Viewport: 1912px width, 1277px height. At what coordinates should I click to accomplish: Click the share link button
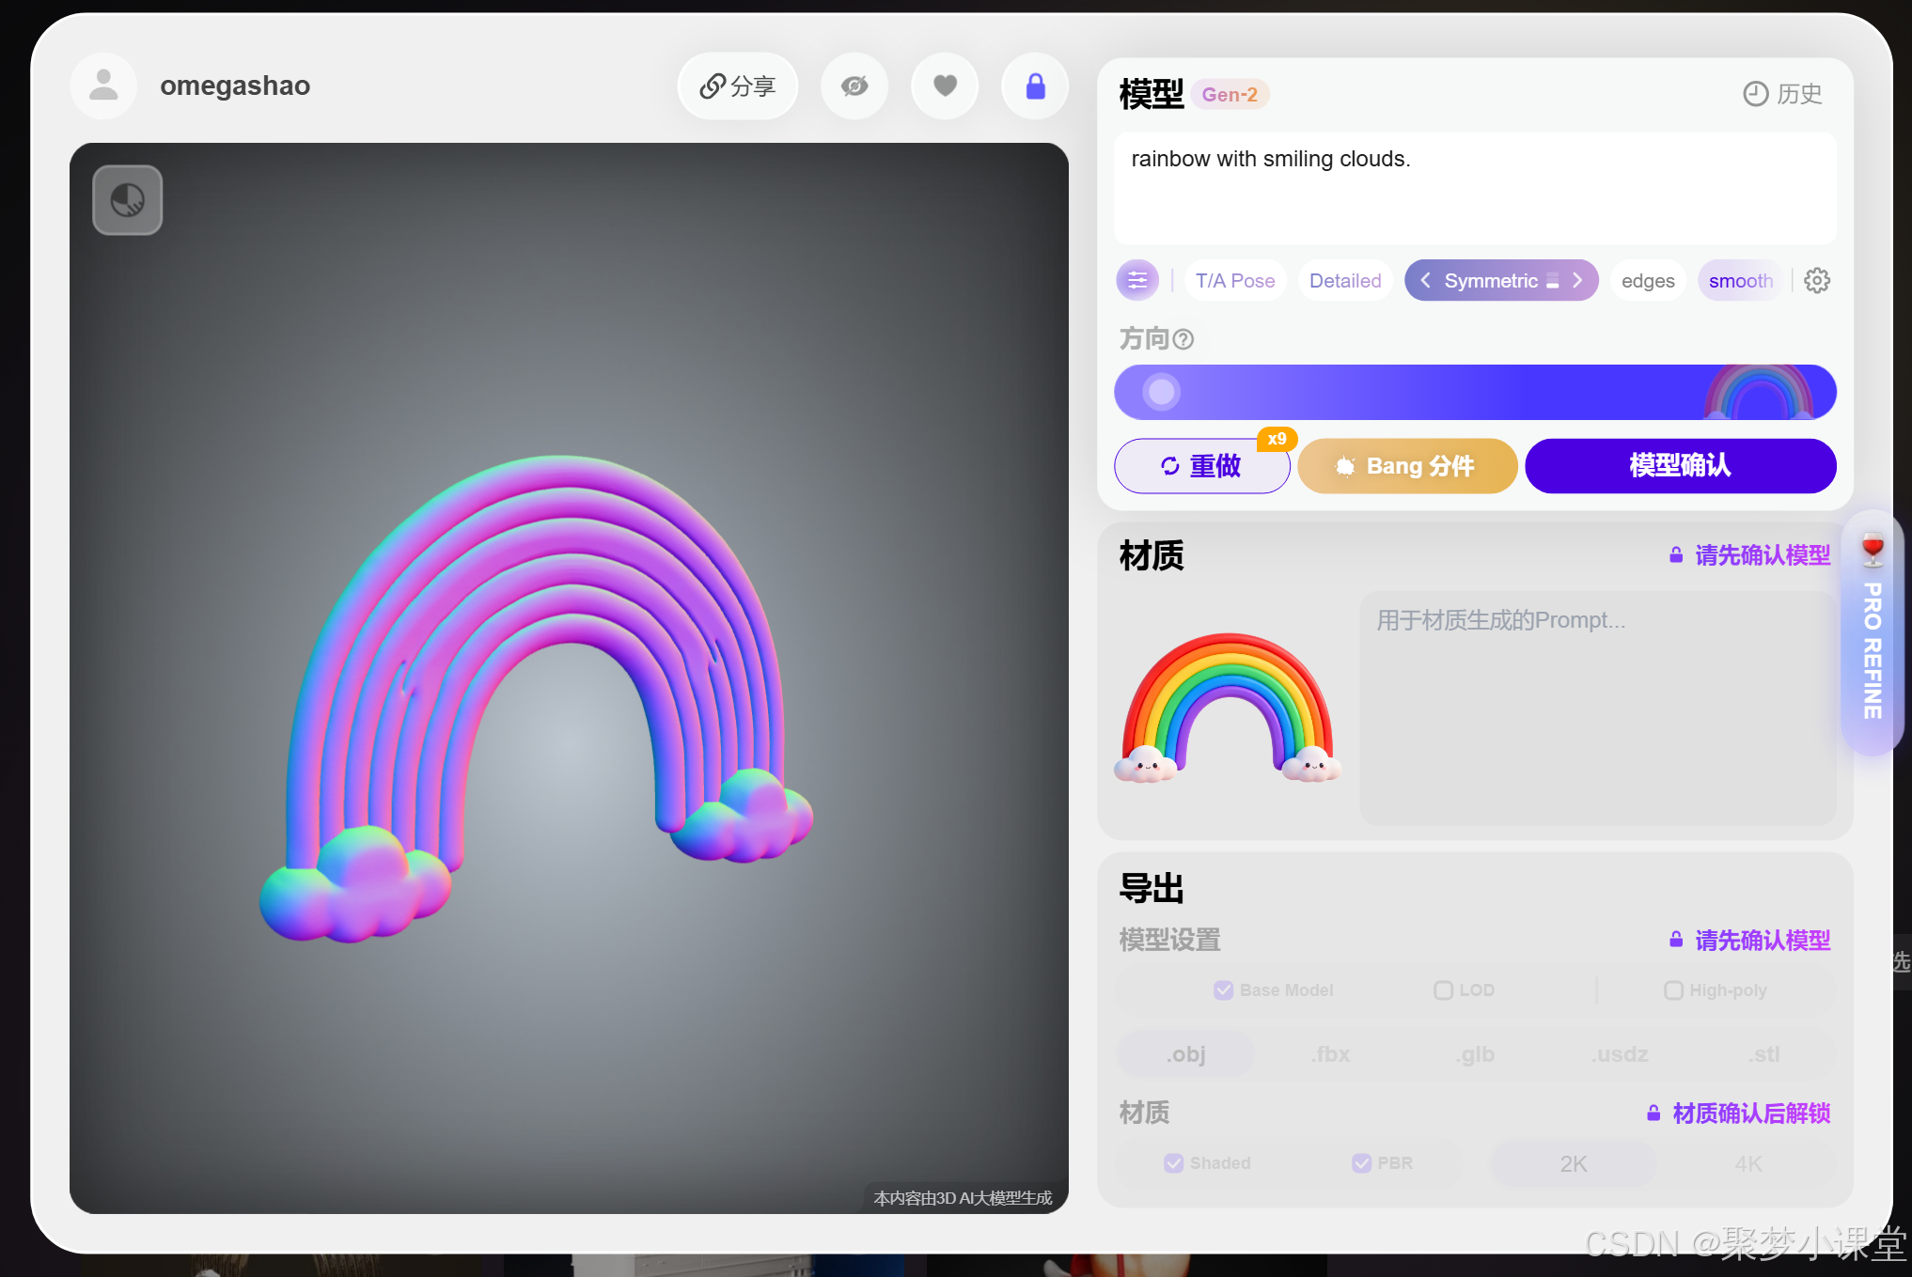pyautogui.click(x=737, y=86)
